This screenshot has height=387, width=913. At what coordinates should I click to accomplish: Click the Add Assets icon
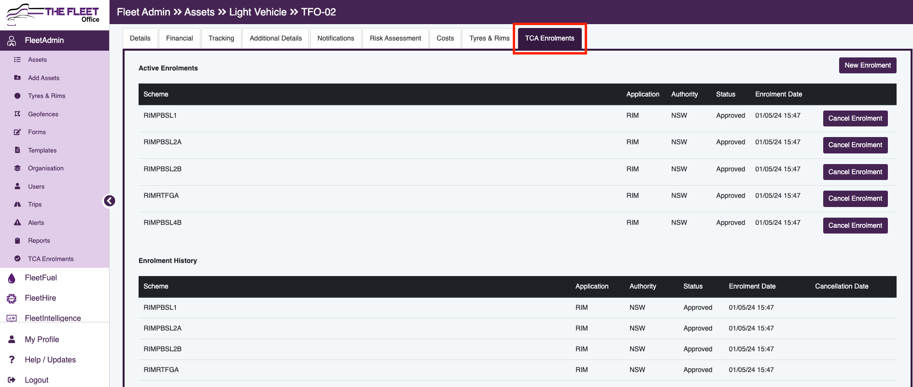[x=17, y=78]
